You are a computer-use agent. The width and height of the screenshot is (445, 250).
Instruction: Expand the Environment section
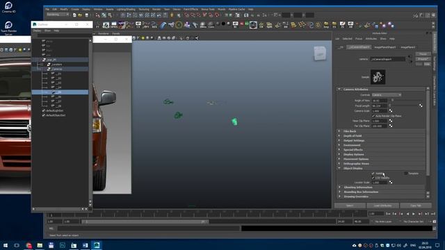[339, 145]
